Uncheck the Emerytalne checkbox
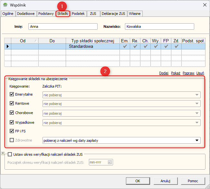The height and width of the screenshot is (189, 210). click(12, 94)
